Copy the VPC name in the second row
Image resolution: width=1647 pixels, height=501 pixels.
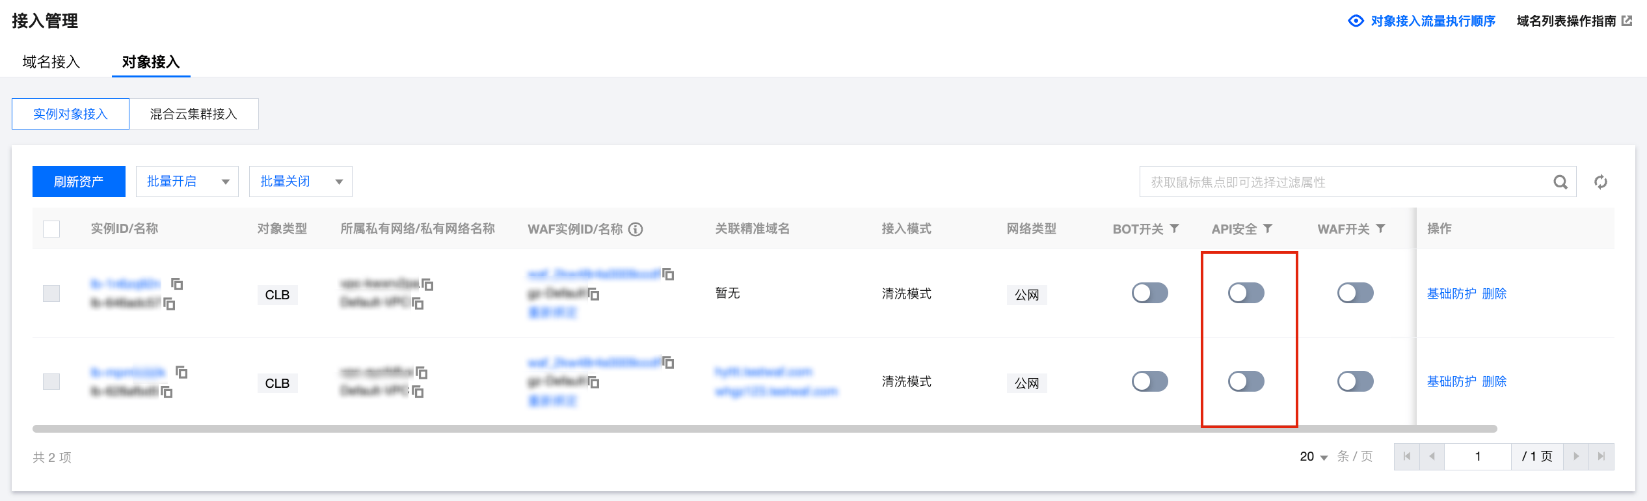[418, 392]
